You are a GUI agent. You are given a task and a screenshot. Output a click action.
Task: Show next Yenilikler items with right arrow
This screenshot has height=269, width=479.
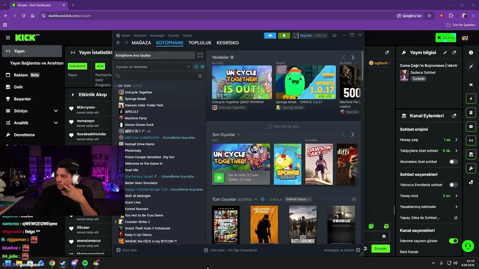coord(353,58)
